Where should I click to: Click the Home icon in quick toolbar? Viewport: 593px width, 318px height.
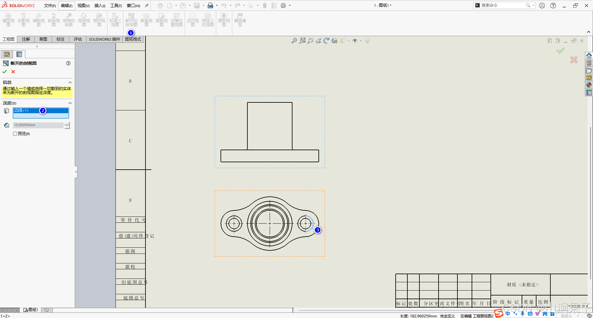160,6
